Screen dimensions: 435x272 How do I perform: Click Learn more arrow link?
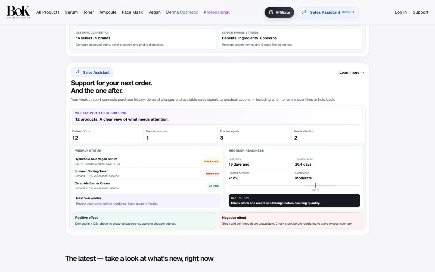[x=352, y=72]
